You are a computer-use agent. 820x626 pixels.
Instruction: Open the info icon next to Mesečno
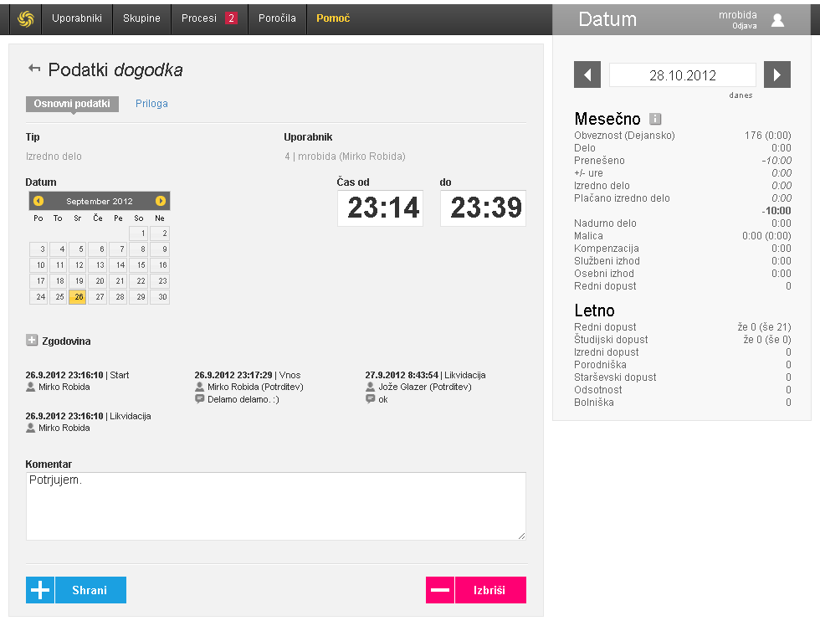(x=655, y=119)
